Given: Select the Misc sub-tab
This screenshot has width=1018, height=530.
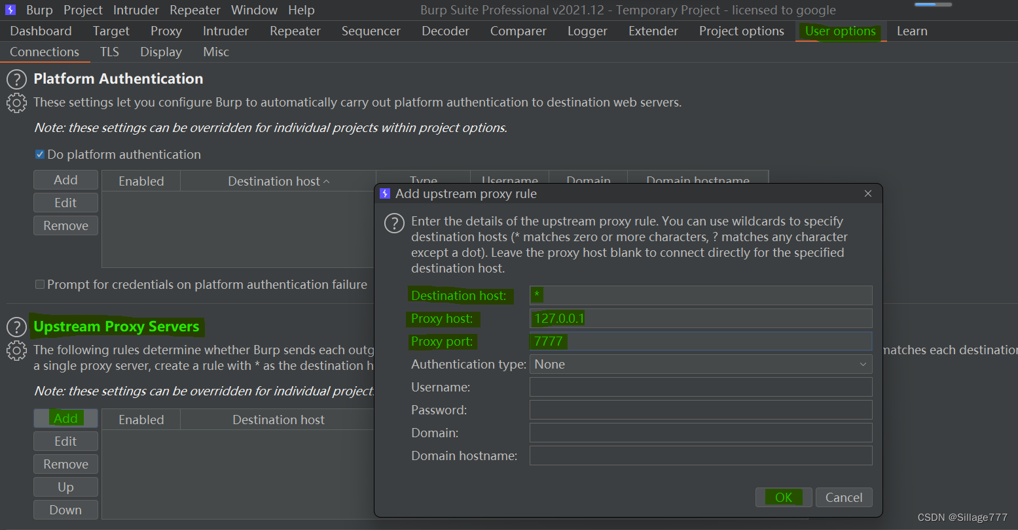Looking at the screenshot, I should click(216, 52).
